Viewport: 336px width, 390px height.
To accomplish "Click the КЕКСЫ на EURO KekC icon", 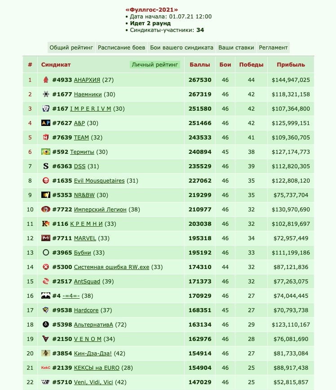I will point(46,368).
